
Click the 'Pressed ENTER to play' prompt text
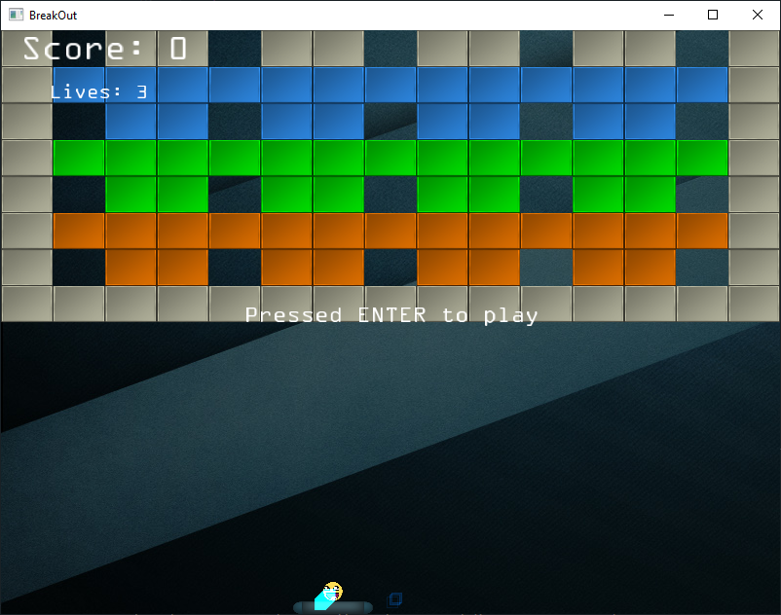click(390, 314)
